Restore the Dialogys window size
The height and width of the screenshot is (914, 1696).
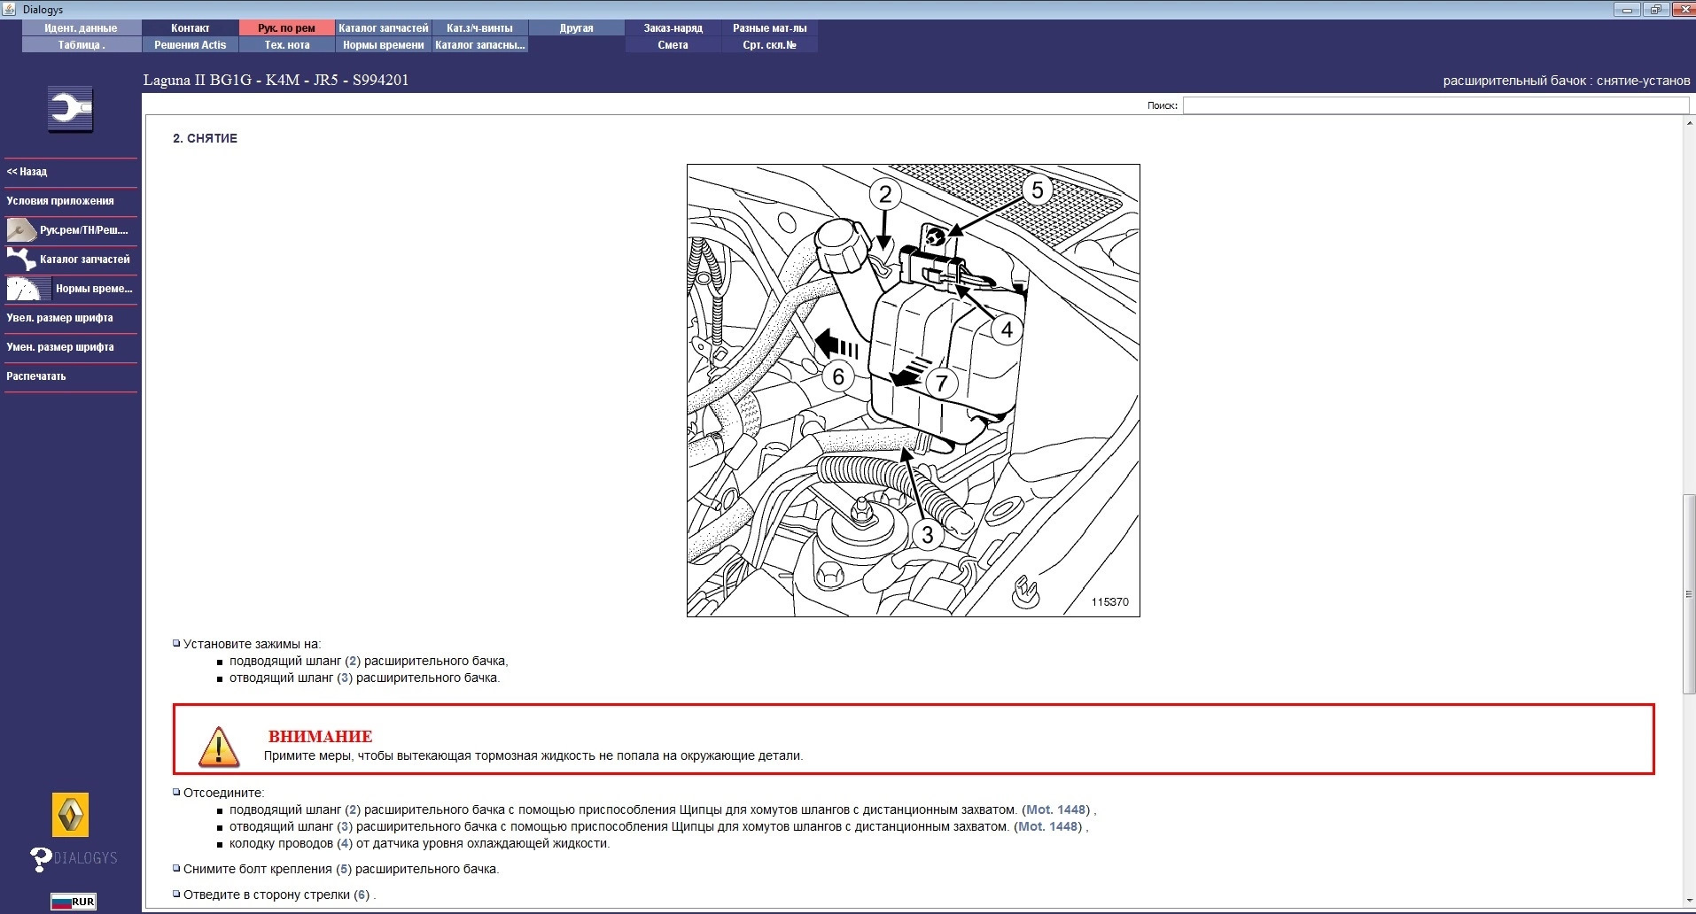point(1654,10)
